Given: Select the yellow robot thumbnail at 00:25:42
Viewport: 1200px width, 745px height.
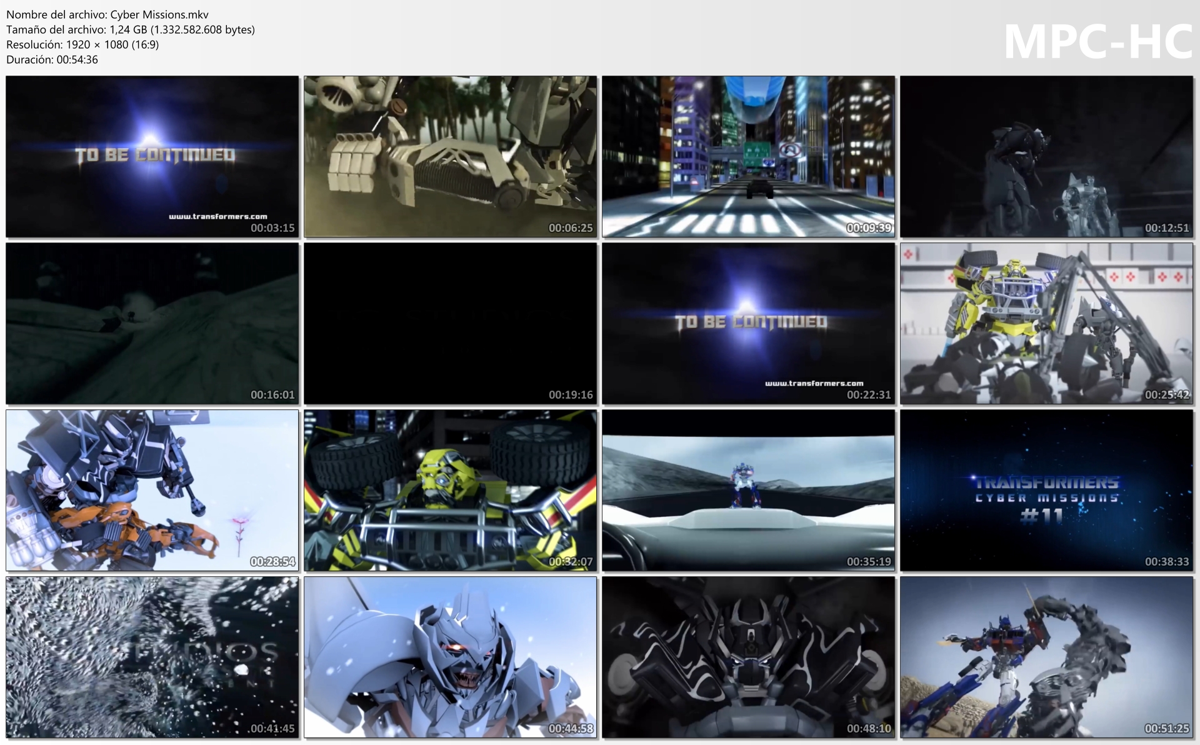Looking at the screenshot, I should (1046, 323).
